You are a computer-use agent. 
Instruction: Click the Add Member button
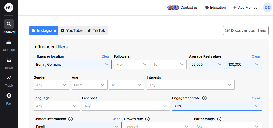(246, 8)
